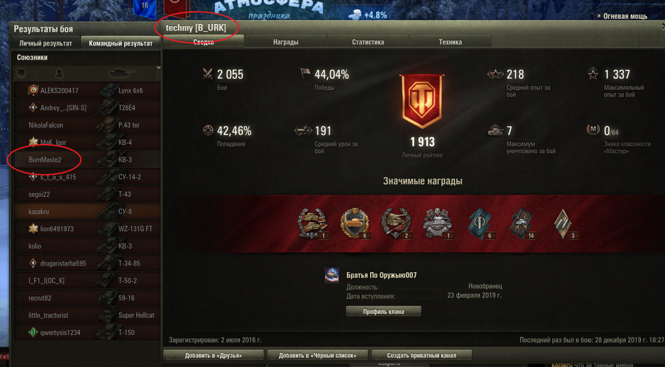The image size is (665, 367).
Task: Click Добавить в «Друзья» button
Action: pos(213,355)
